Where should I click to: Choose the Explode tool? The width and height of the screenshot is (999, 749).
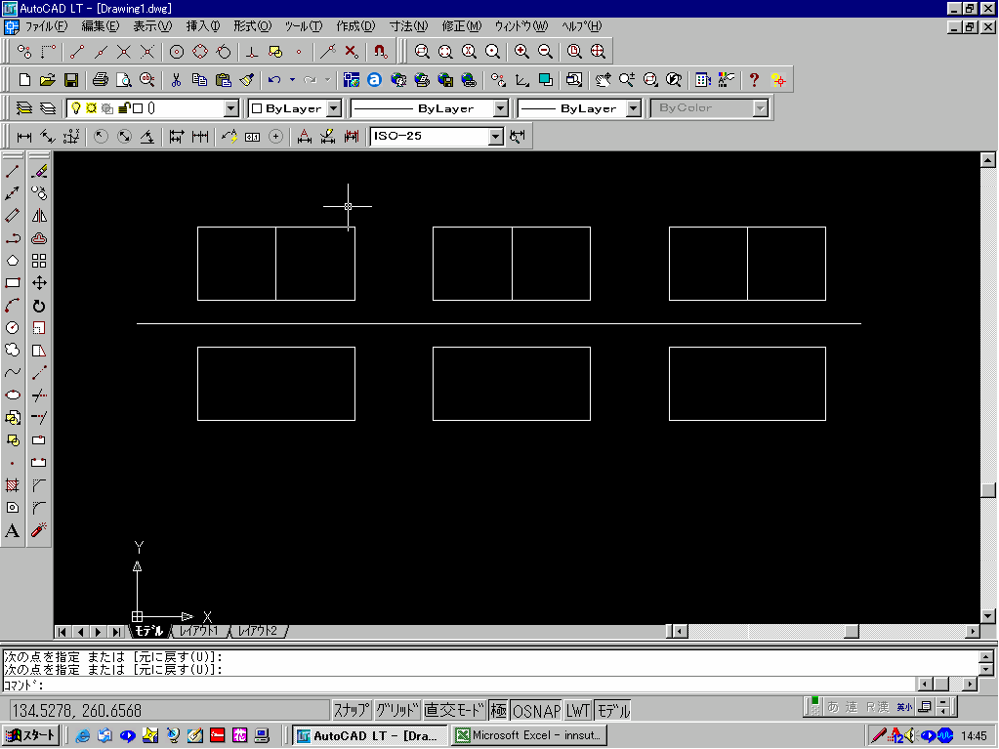pyautogui.click(x=39, y=530)
